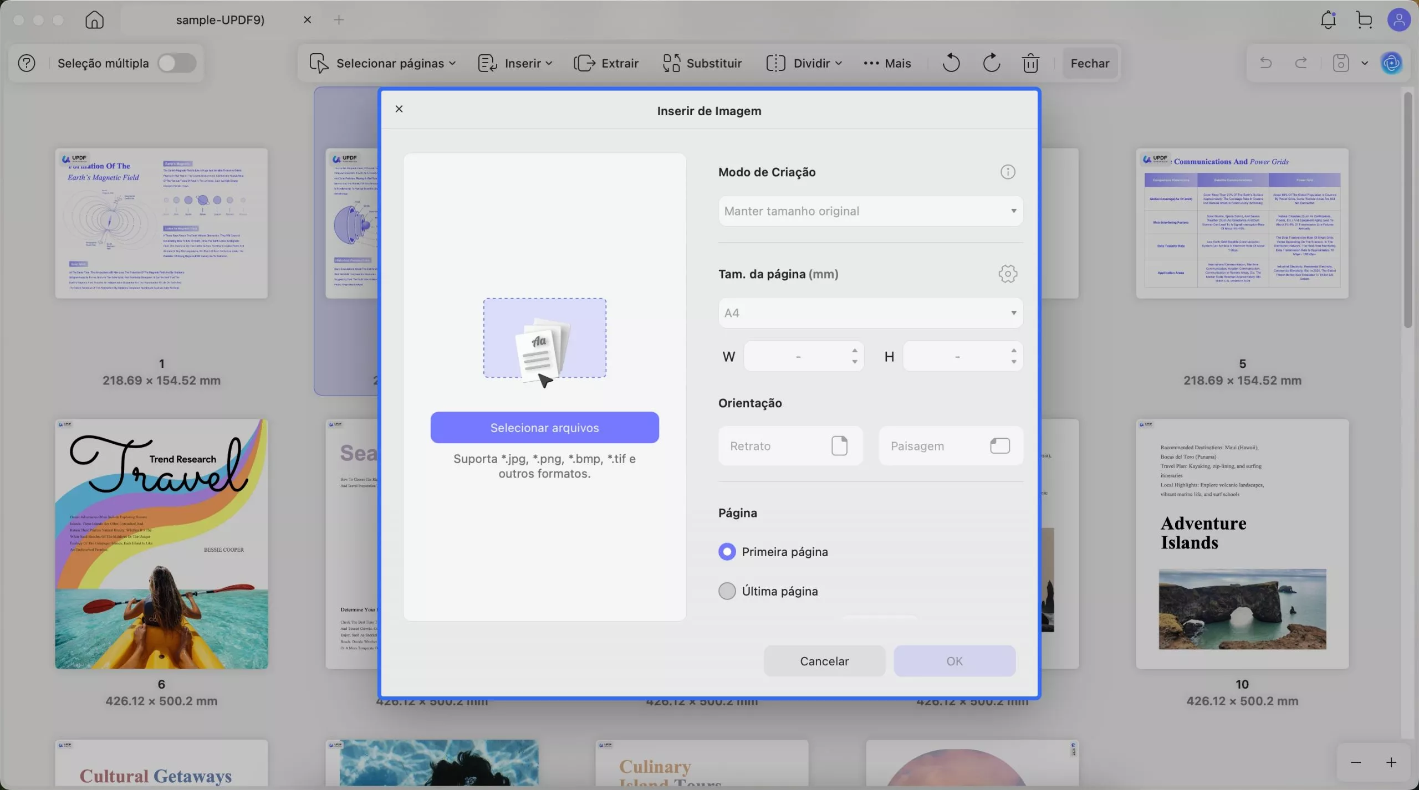Select the Primeira página radio button
This screenshot has height=790, width=1419.
pos(727,551)
